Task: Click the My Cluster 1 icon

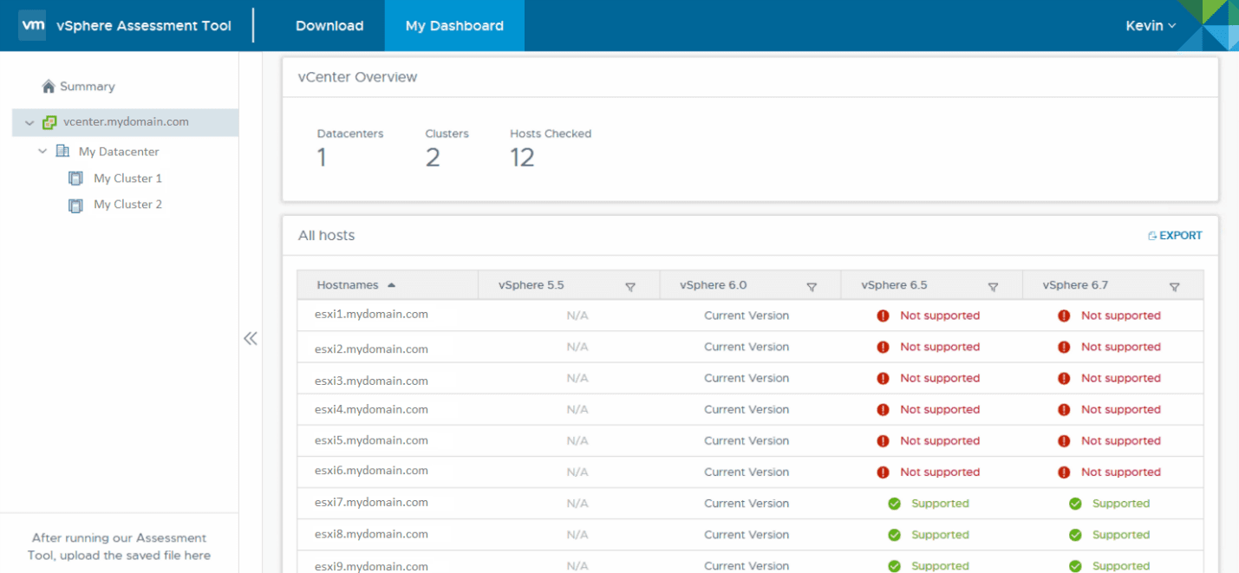Action: tap(75, 179)
